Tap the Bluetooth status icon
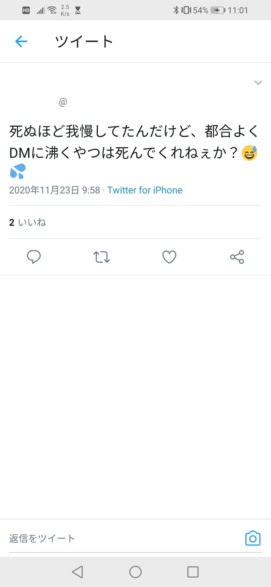The image size is (271, 587). coord(176,10)
